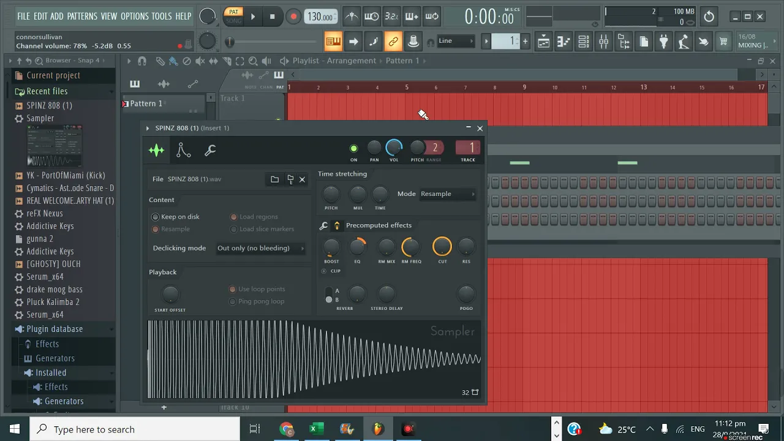
Task: Open the sampler window options arrow menu
Action: (x=148, y=128)
